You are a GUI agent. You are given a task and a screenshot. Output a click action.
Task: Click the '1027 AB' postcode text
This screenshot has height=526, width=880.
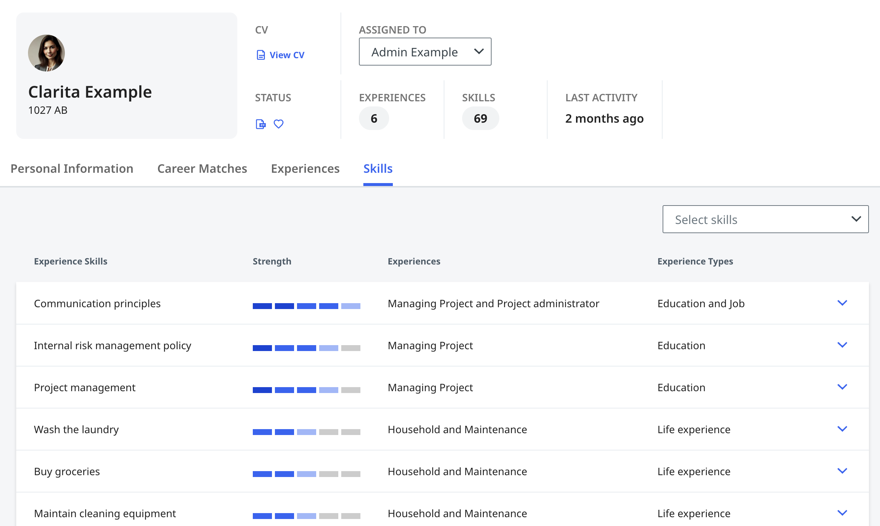pos(48,110)
